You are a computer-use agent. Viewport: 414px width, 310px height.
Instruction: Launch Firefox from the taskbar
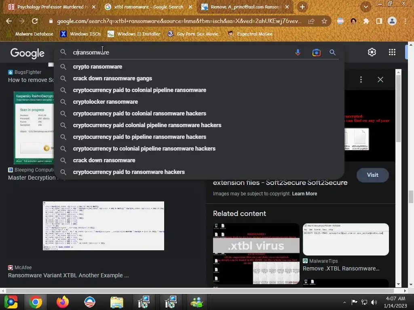(63, 302)
